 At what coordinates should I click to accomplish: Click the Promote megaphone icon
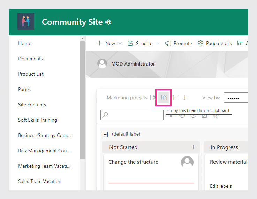point(168,43)
